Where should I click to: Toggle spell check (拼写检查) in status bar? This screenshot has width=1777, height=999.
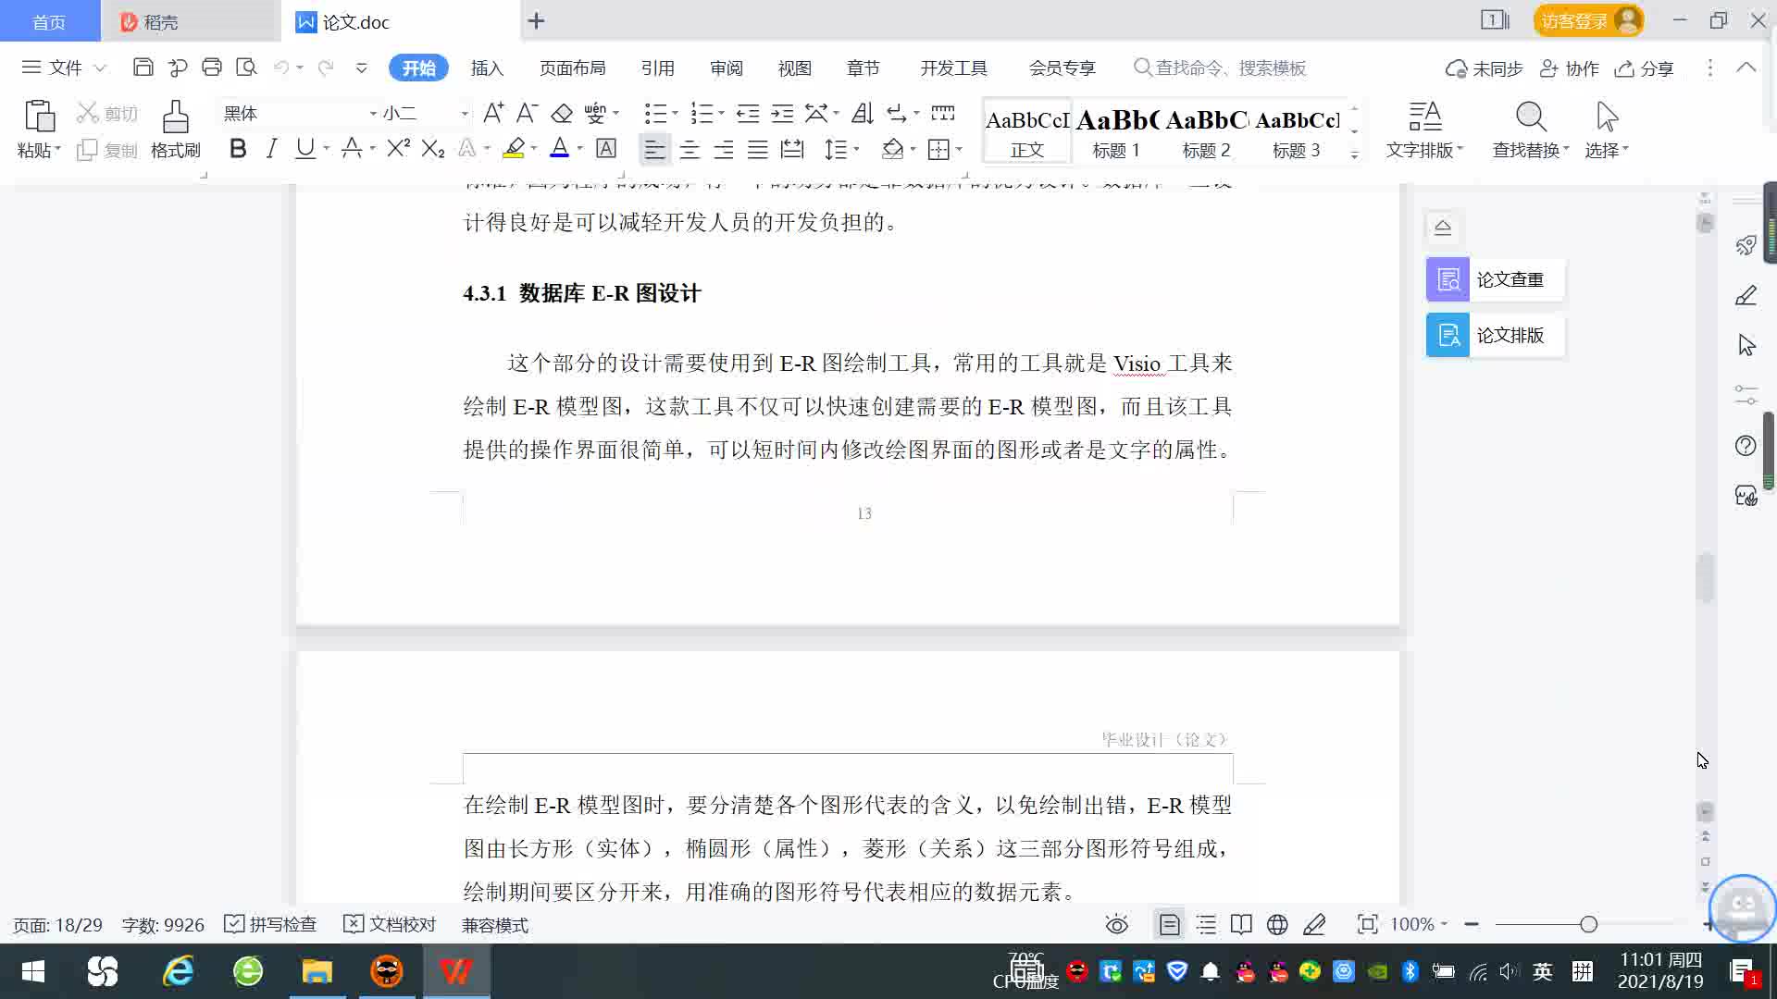(x=271, y=924)
